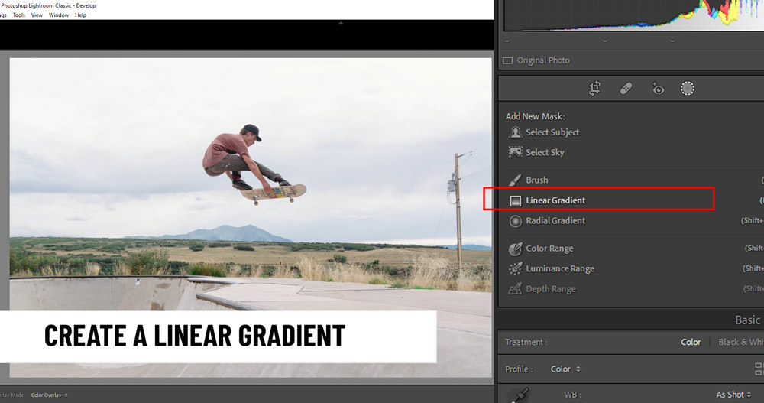Set Treatment to Black & White

pyautogui.click(x=740, y=342)
